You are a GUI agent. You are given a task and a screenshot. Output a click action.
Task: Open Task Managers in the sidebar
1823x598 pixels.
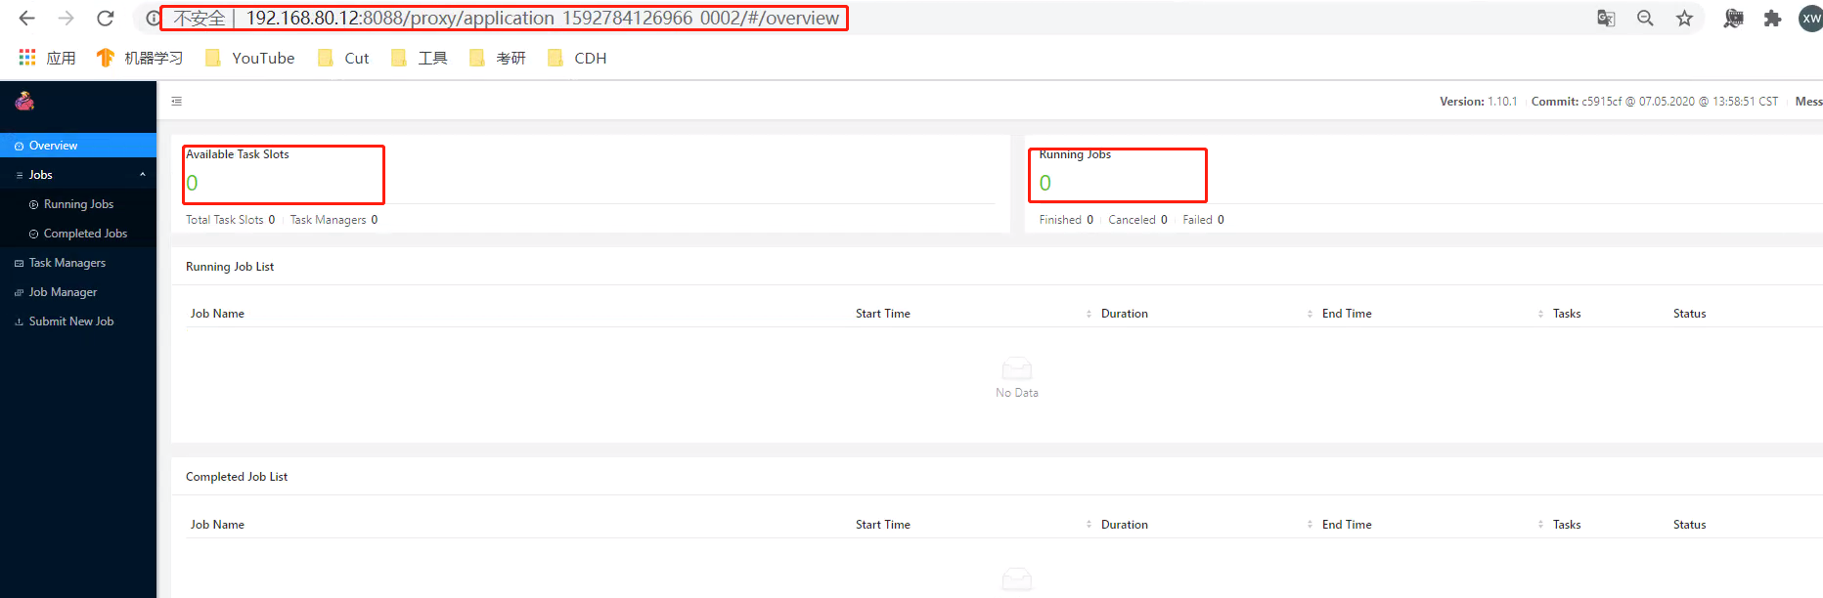tap(78, 263)
